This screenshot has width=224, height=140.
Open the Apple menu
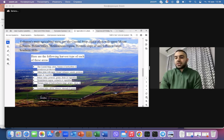coord(4,2)
